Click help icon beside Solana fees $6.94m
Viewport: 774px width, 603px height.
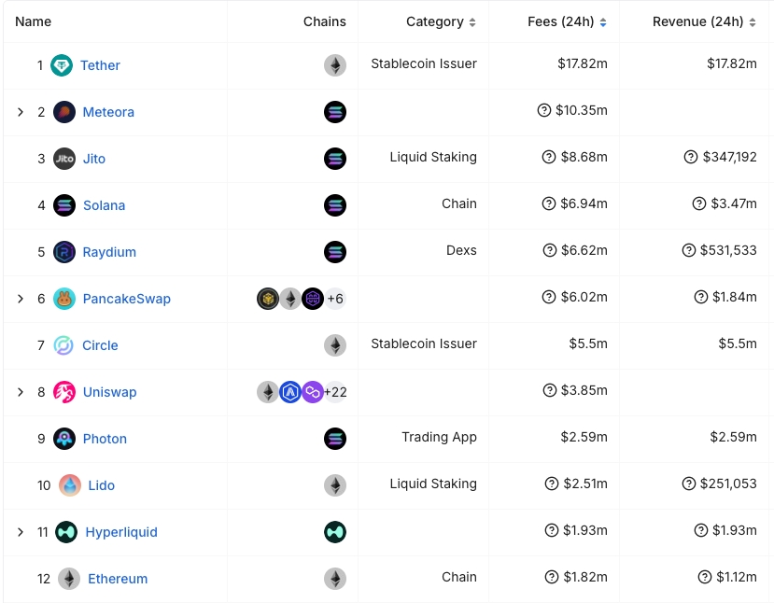(x=549, y=203)
